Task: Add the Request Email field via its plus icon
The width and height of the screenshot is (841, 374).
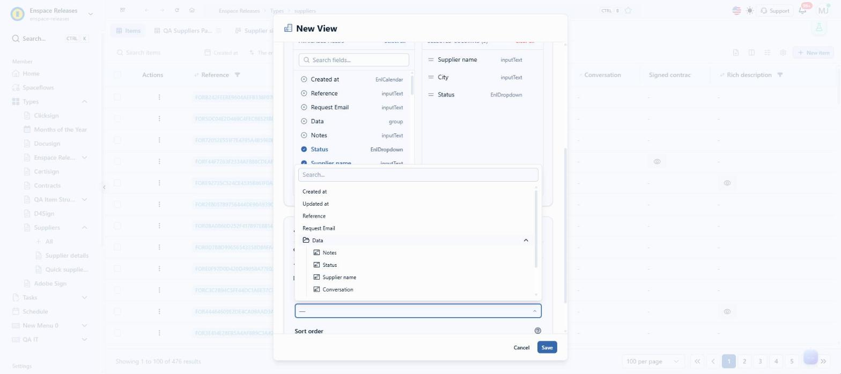Action: tap(304, 107)
